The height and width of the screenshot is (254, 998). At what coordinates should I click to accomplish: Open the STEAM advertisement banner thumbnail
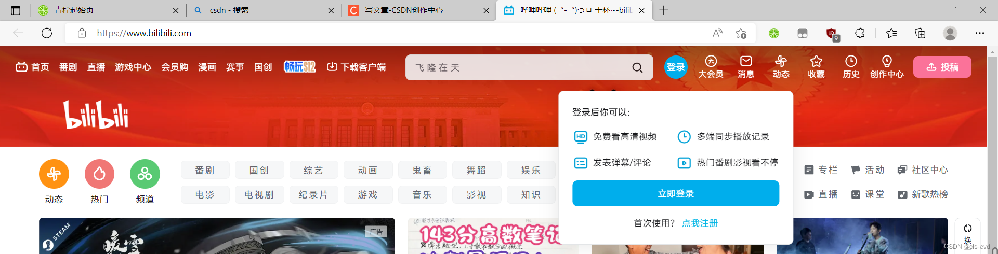tap(217, 236)
